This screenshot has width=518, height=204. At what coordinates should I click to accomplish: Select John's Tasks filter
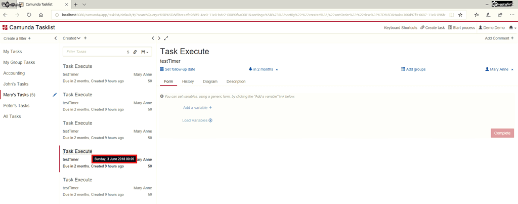[x=16, y=84]
